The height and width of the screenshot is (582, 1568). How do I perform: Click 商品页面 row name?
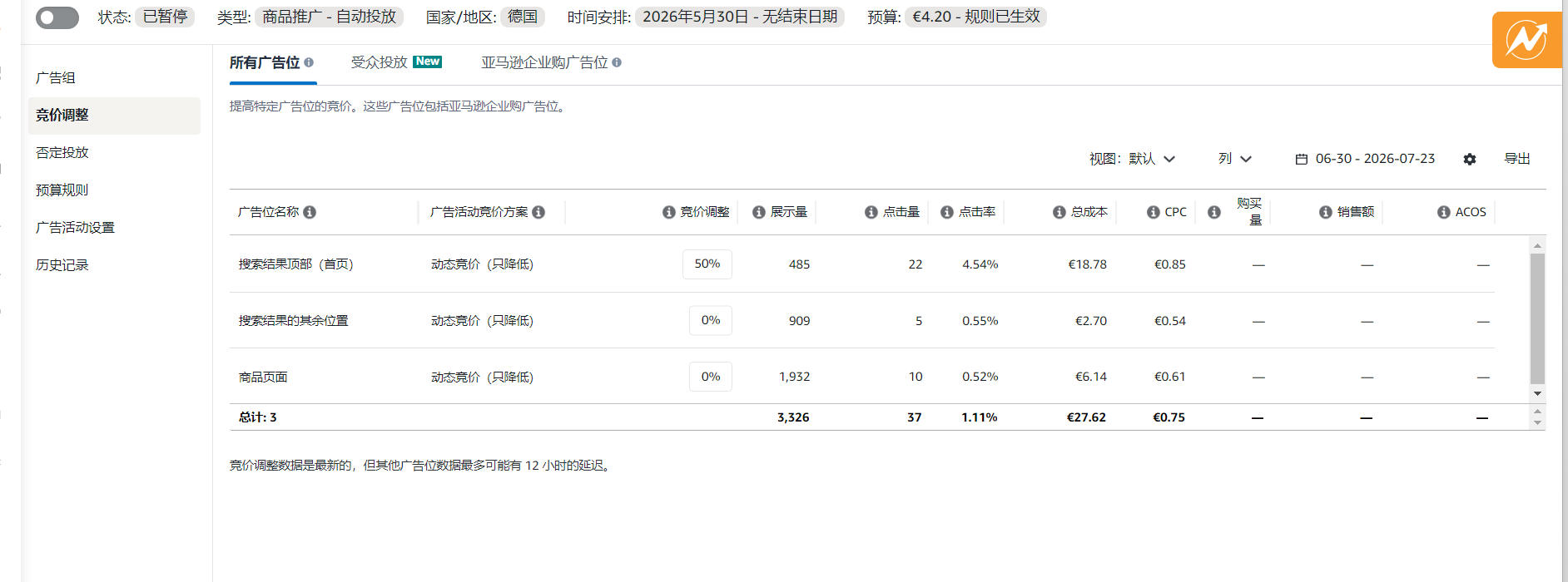click(x=263, y=377)
